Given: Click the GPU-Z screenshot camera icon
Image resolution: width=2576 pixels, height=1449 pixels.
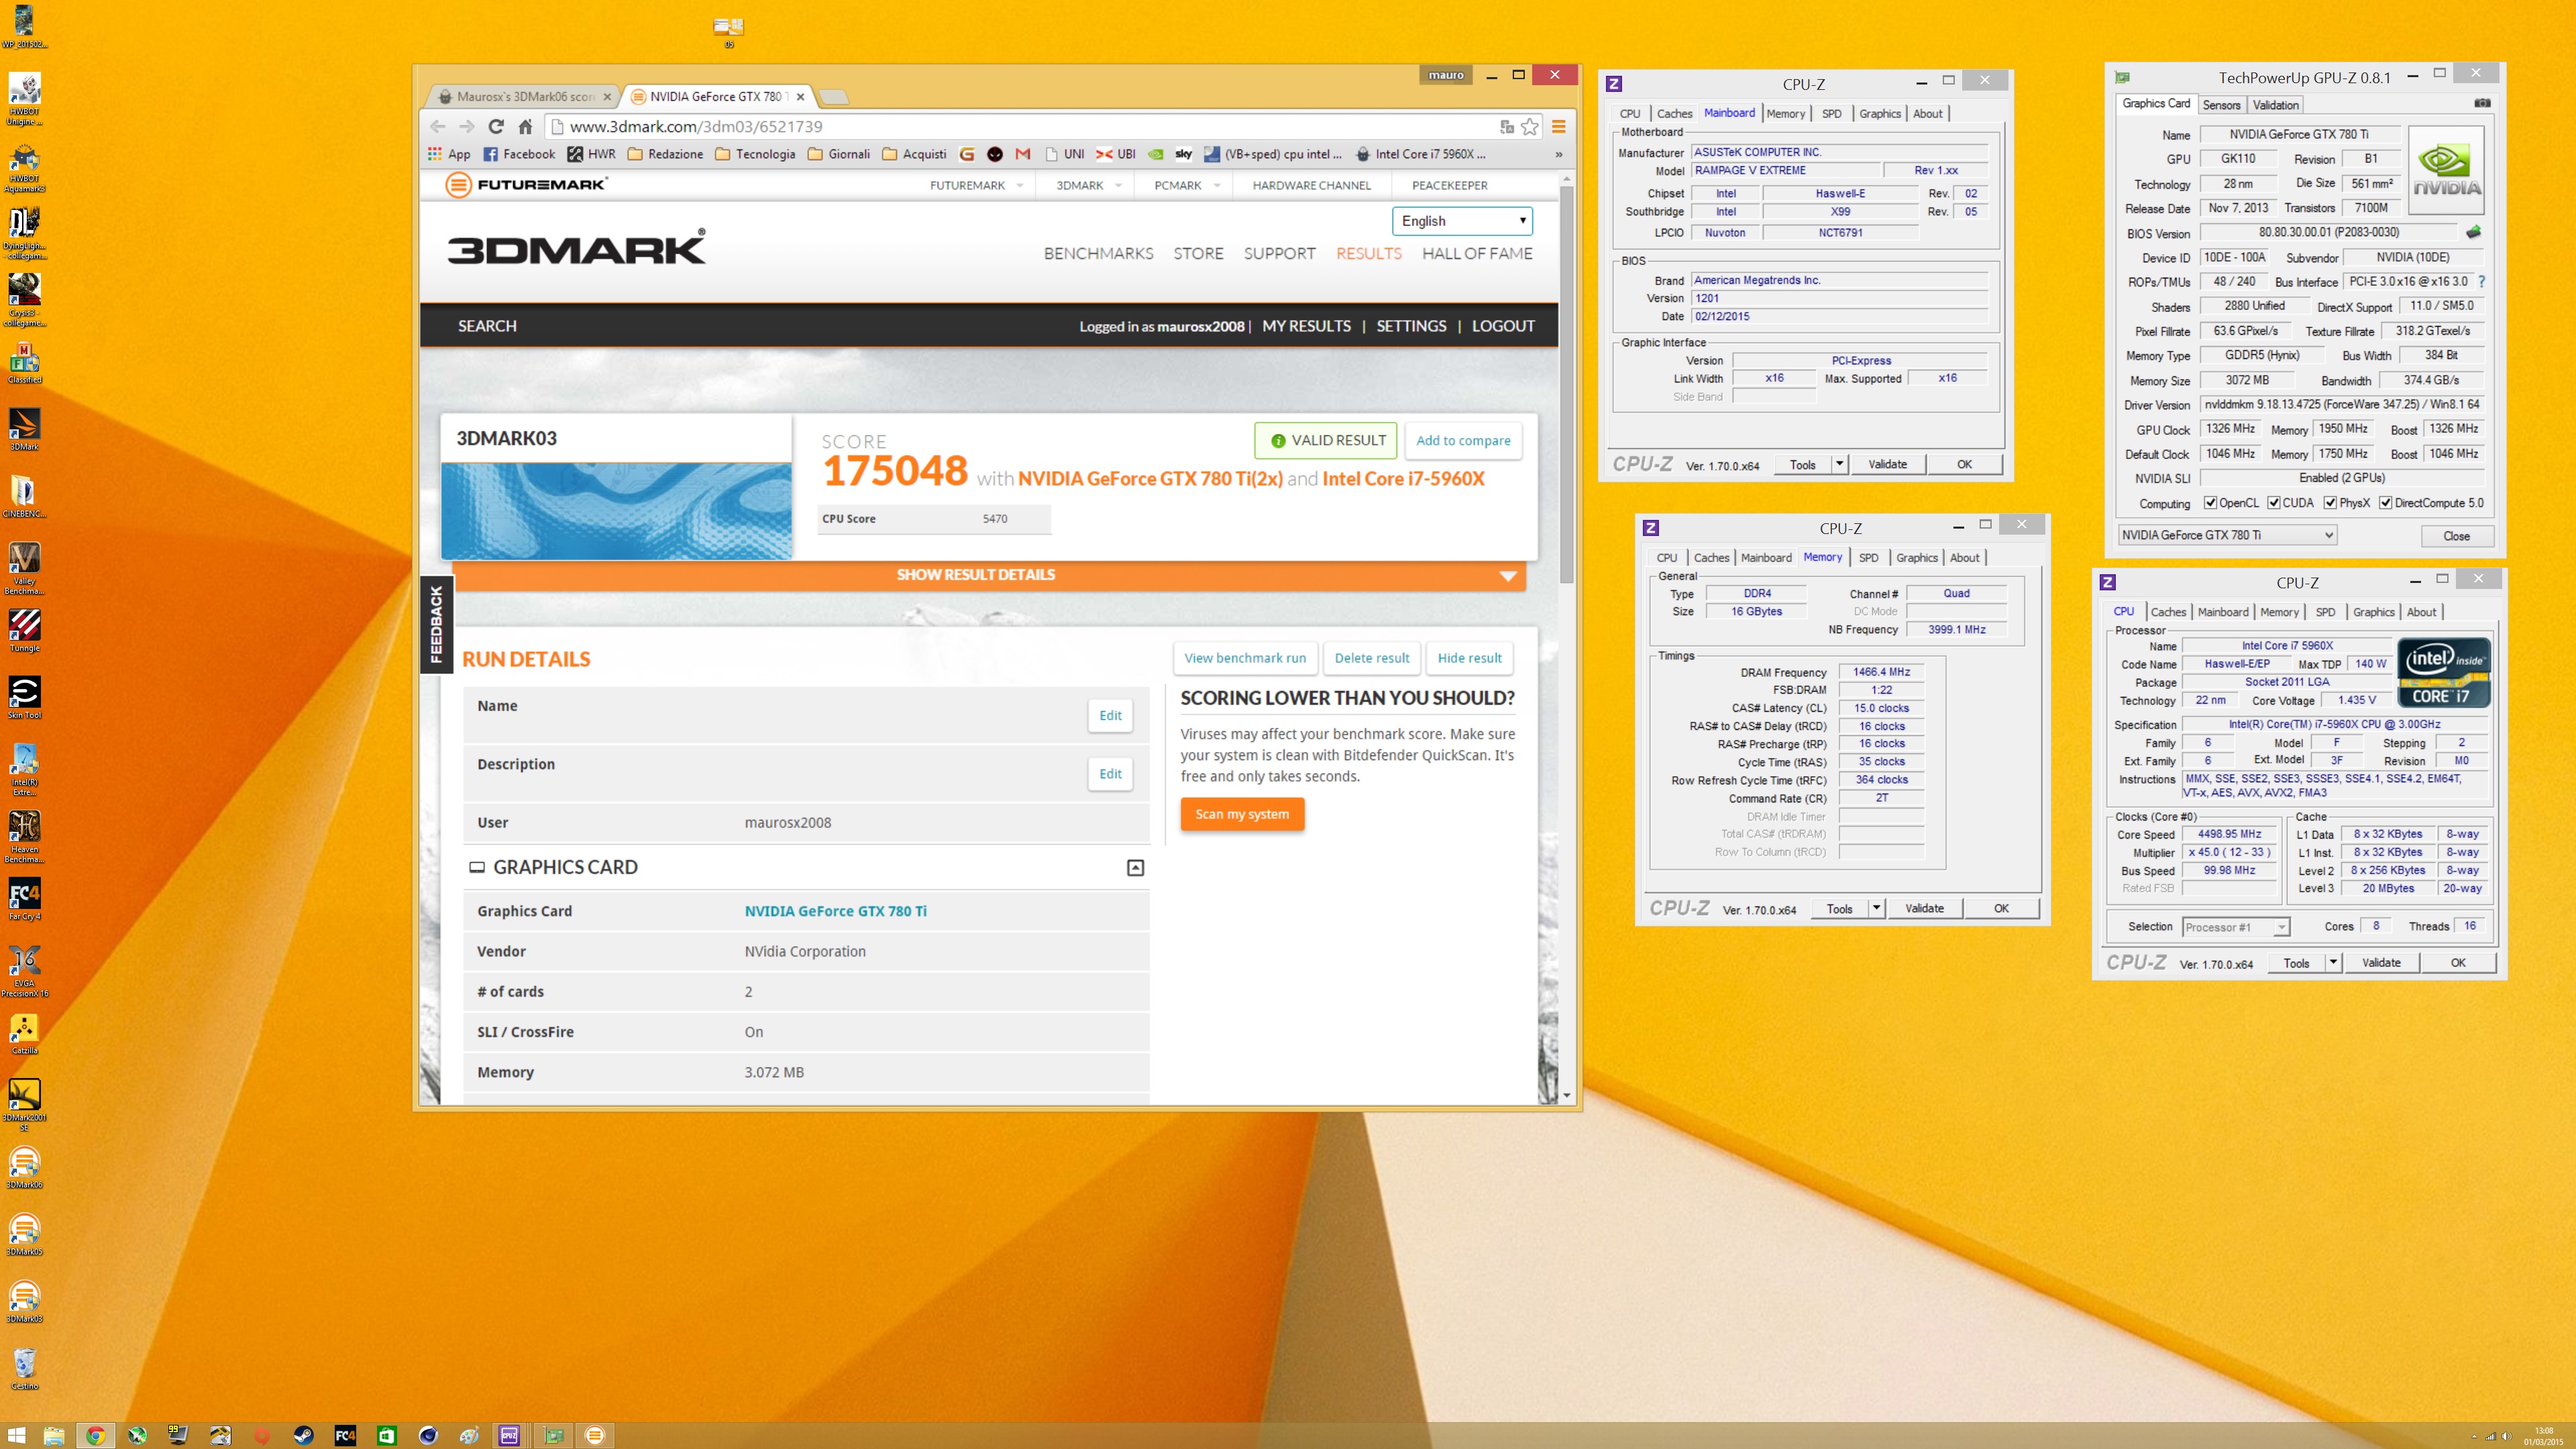Looking at the screenshot, I should click(x=2482, y=103).
